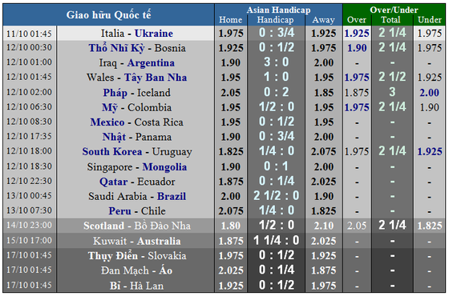Click the Asian Handicap column header
This screenshot has width=449, height=296.
278,10
